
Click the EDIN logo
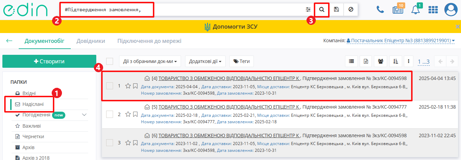pos(26,10)
